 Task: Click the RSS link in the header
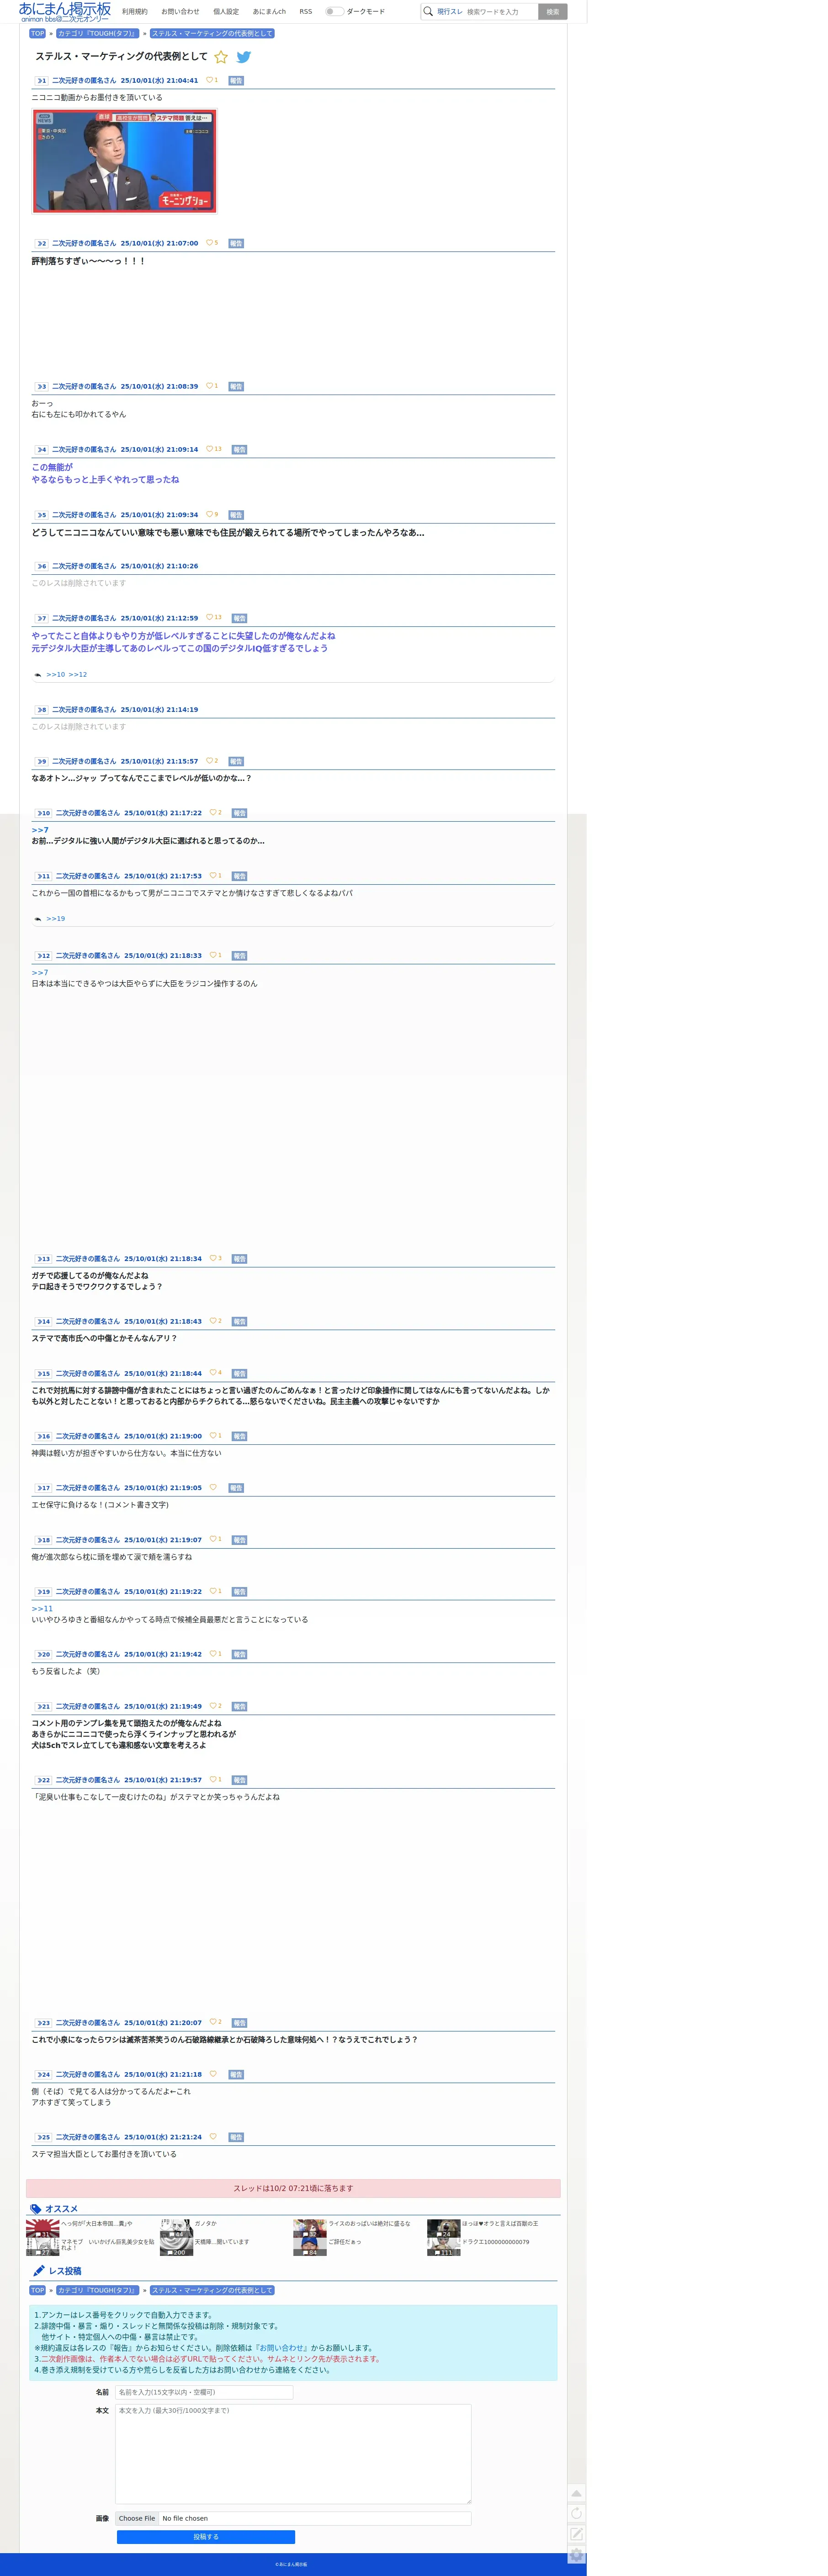[x=306, y=12]
